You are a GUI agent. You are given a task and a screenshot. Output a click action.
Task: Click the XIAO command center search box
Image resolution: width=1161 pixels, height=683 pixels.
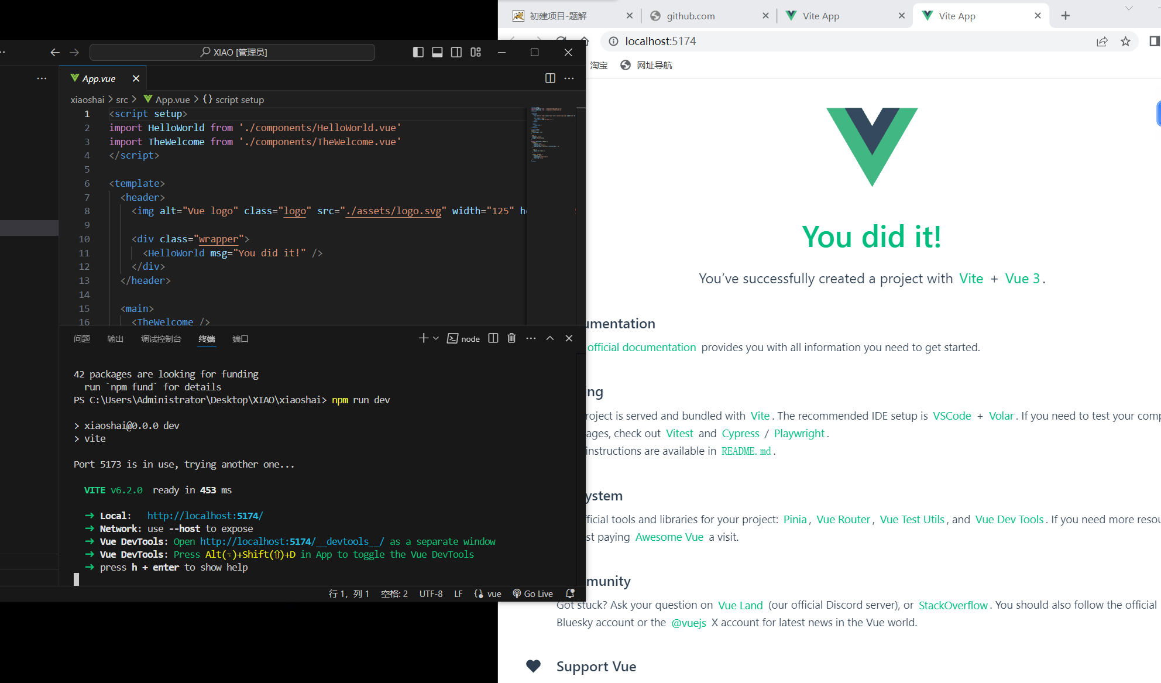tap(232, 52)
